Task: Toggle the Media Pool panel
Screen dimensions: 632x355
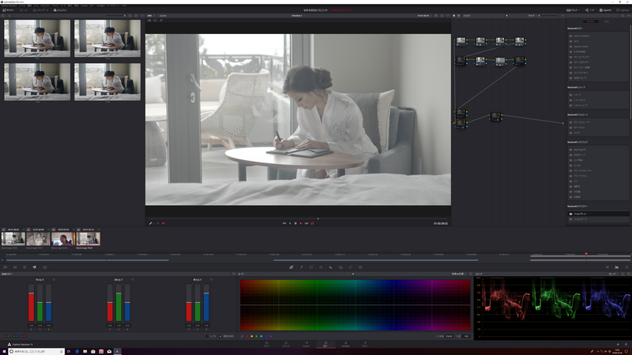Action: click(41, 10)
